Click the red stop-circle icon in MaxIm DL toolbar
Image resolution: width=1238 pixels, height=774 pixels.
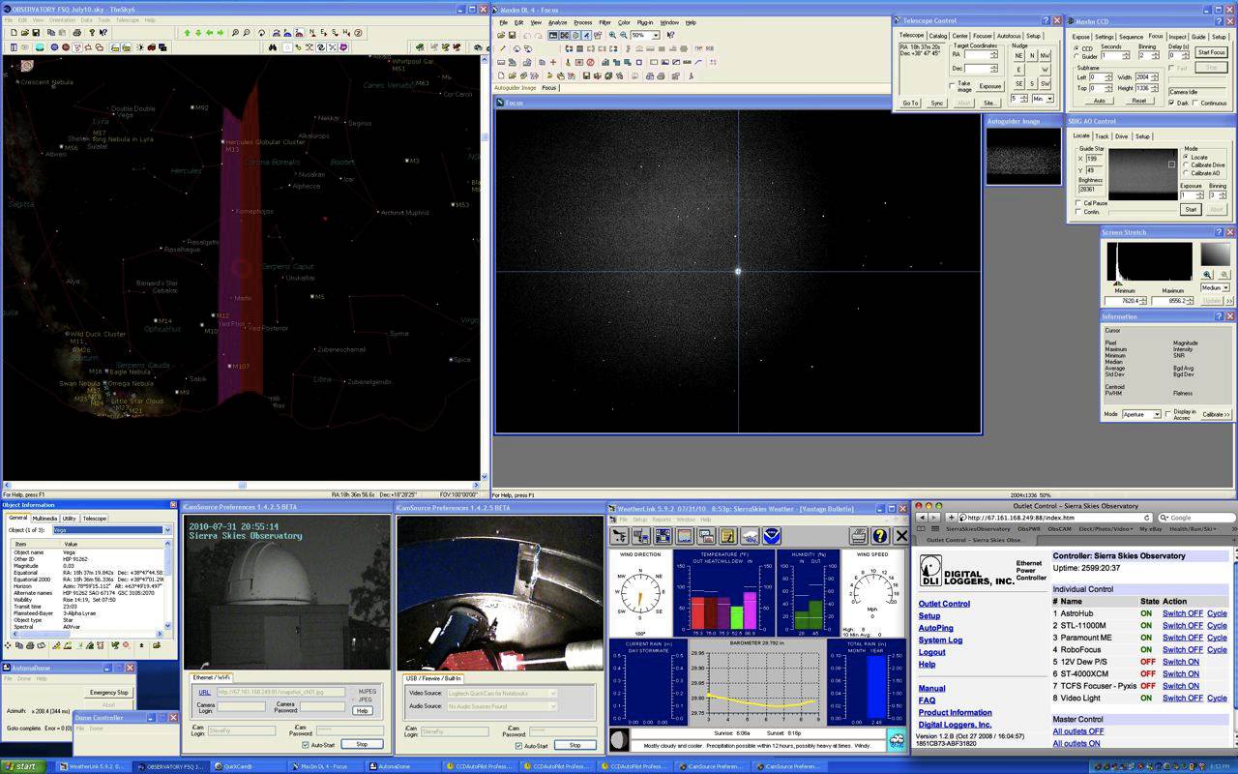pyautogui.click(x=591, y=62)
